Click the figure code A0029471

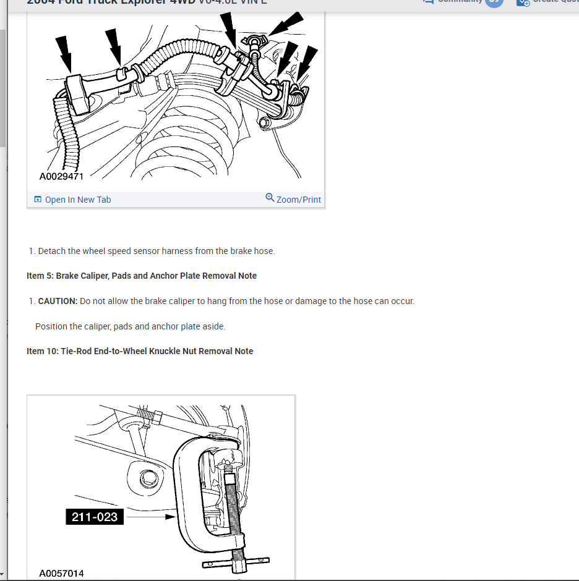[62, 176]
